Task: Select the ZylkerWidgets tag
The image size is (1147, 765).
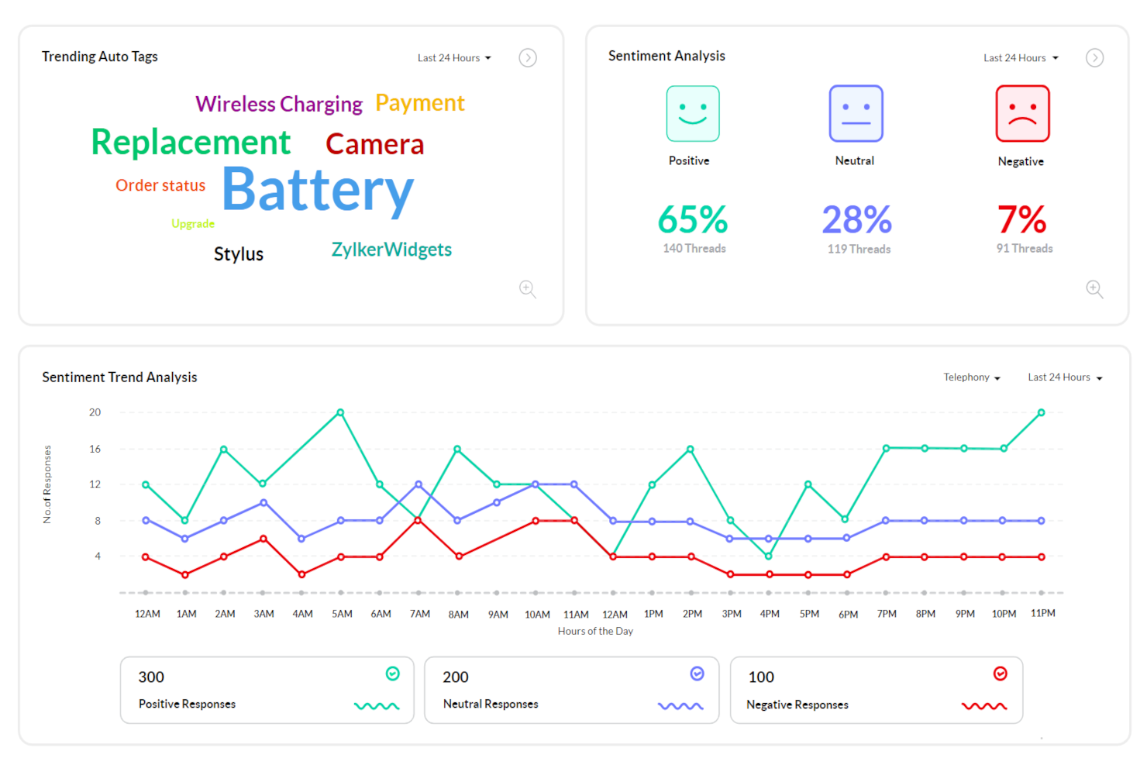Action: click(391, 249)
